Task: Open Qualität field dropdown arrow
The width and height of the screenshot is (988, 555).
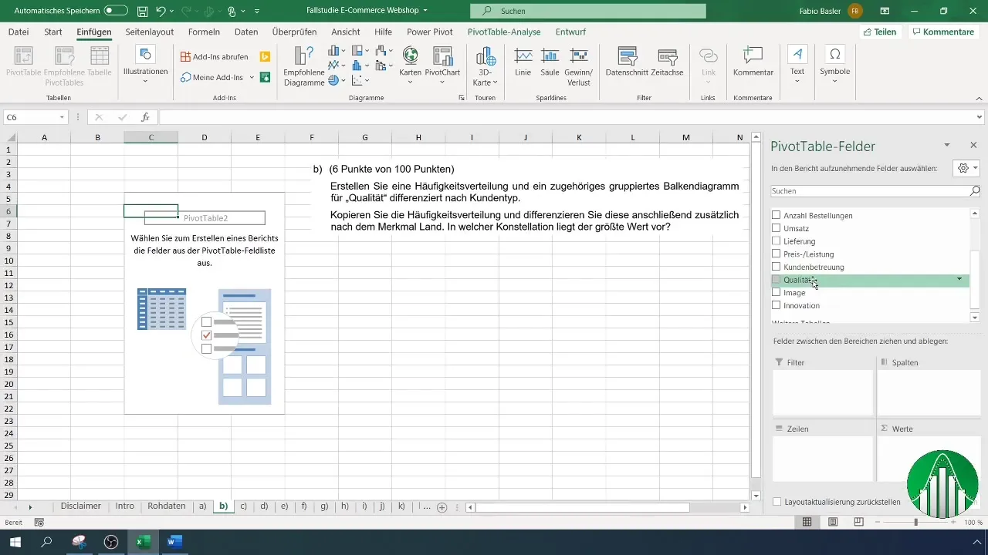Action: coord(959,279)
